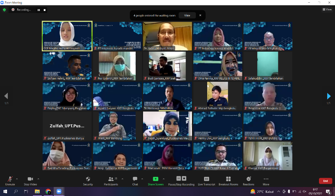
Task: Select Dr. Wisnu Hidayat video tile
Action: click(x=167, y=36)
